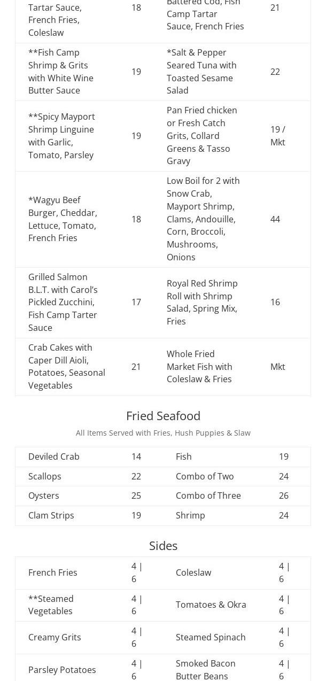Click the Low Boil for 2 description
Viewport: 326px width, 681px height.
tap(203, 219)
